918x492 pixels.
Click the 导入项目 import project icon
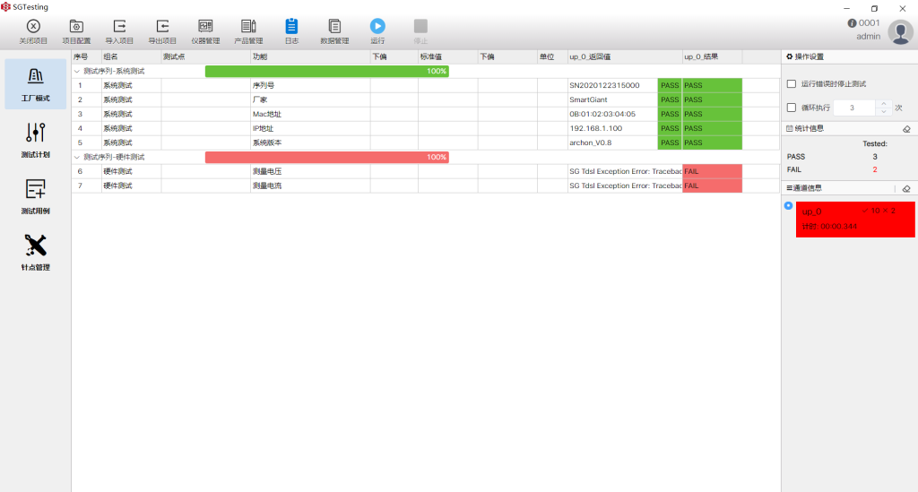119,26
